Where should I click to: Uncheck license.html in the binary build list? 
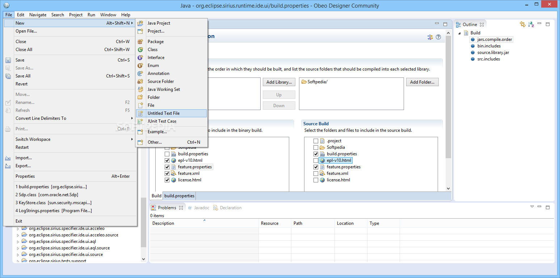coord(167,180)
